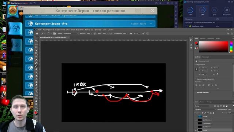
Task: Flip layer horizontally in Properties panel
Action: (214, 74)
